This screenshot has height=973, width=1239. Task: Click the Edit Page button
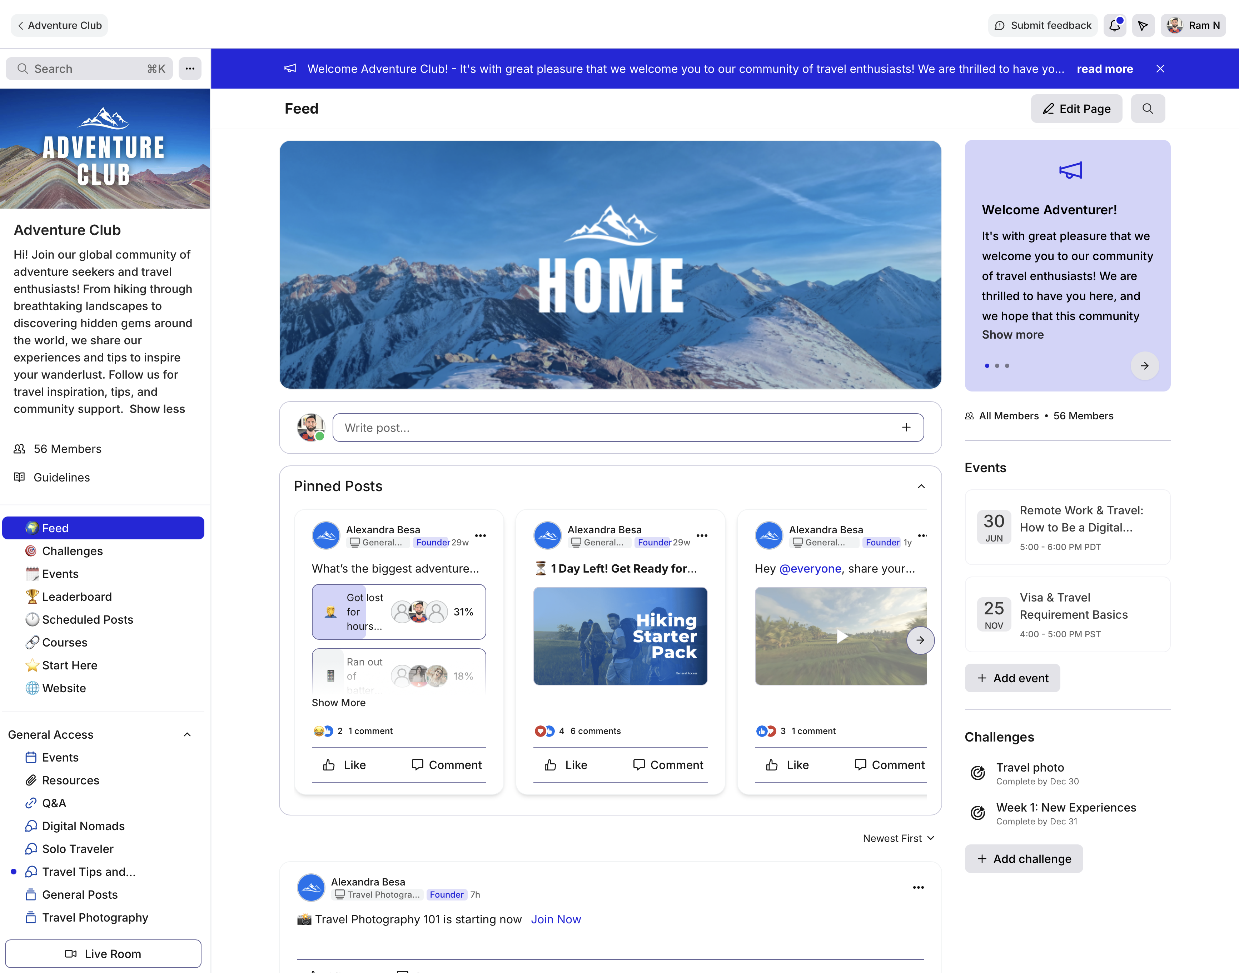1075,109
